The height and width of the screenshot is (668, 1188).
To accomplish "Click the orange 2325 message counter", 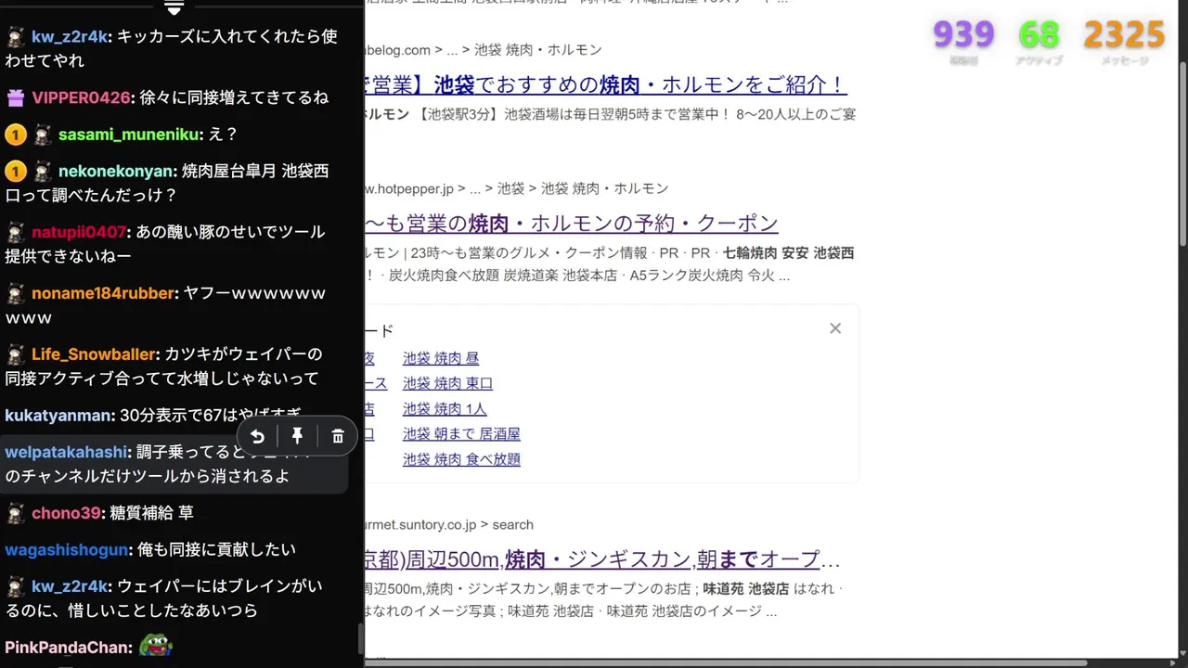I will pos(1124,35).
